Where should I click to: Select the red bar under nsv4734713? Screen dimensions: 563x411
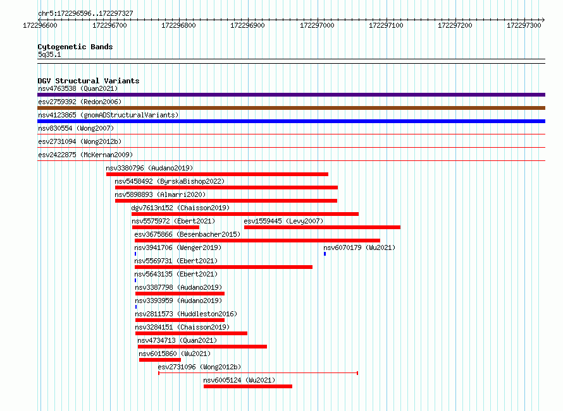tap(202, 347)
